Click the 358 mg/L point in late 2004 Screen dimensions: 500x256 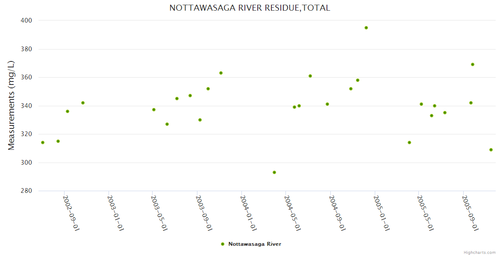point(358,80)
